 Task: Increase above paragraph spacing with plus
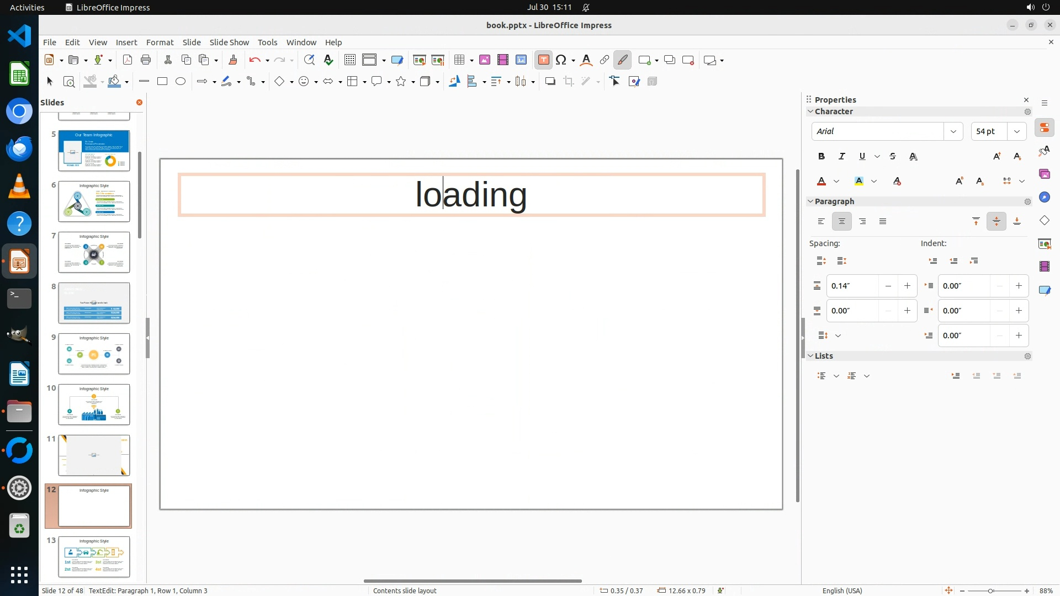click(907, 286)
